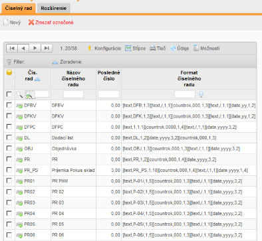The height and width of the screenshot is (241, 262).
Task: Click the Filter funnel icon
Action: click(x=9, y=62)
